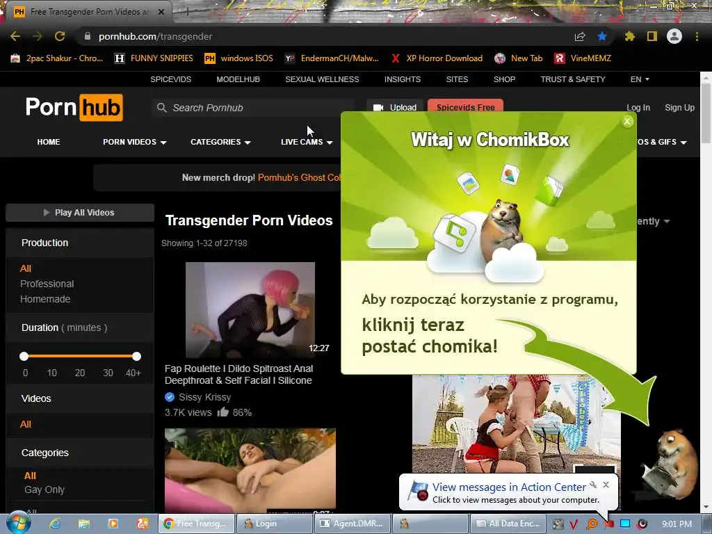Image resolution: width=712 pixels, height=534 pixels.
Task: Reload the page with the refresh icon
Action: click(60, 36)
